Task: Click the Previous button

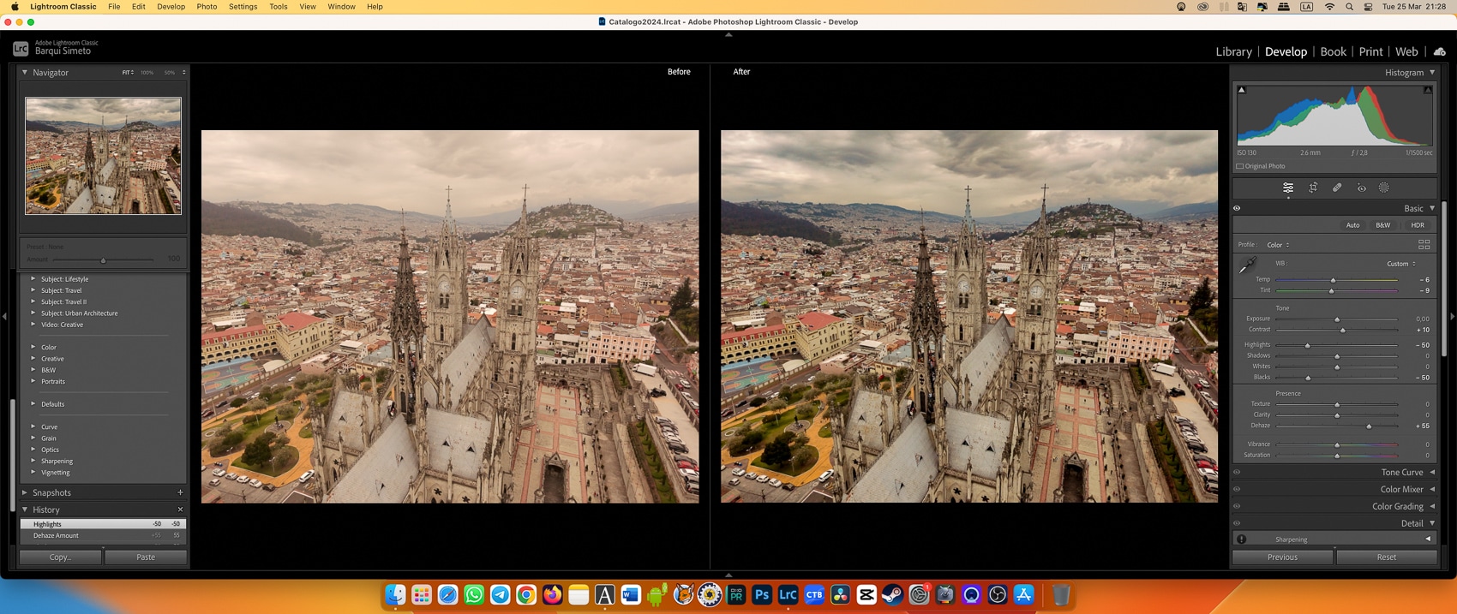Action: (x=1282, y=557)
